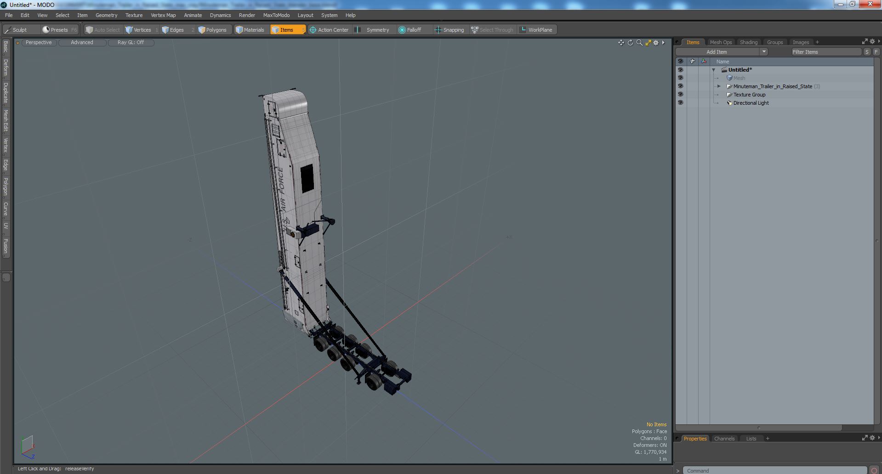Collapse the Untitled scene tree
Viewport: 882px width, 474px height.
[713, 70]
